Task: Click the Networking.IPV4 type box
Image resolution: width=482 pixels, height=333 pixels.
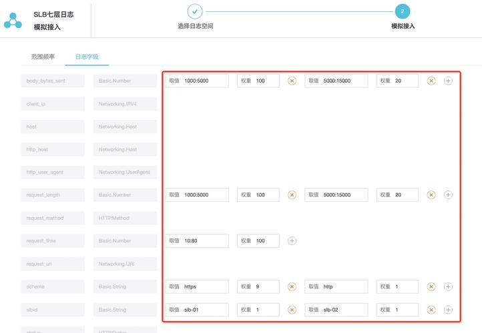Action: (125, 104)
